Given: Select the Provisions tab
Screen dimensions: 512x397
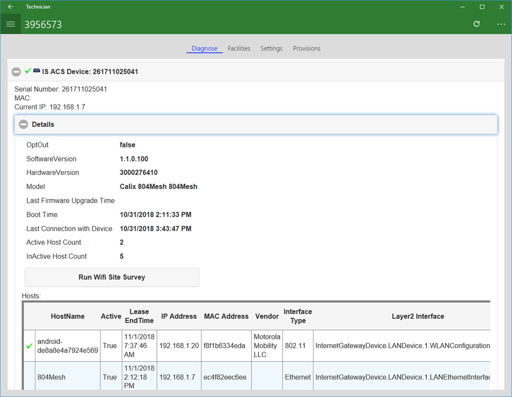Looking at the screenshot, I should point(306,48).
